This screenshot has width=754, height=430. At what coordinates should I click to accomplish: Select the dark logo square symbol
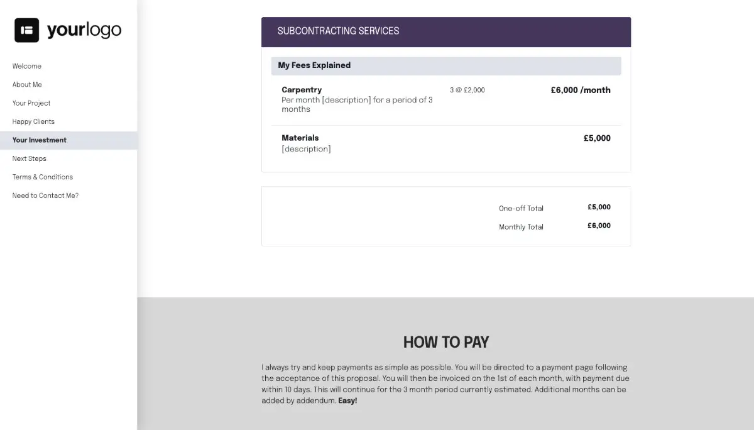coord(26,29)
